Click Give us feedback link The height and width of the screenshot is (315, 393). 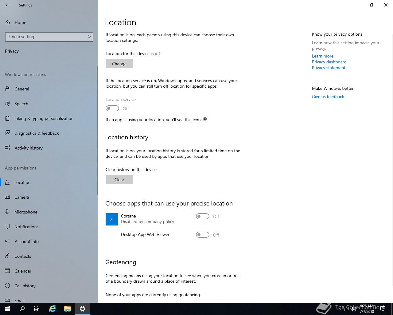coord(328,97)
